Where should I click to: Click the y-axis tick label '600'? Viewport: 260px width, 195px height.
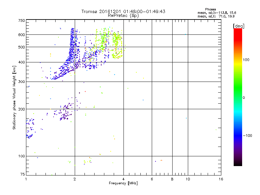click(x=21, y=35)
